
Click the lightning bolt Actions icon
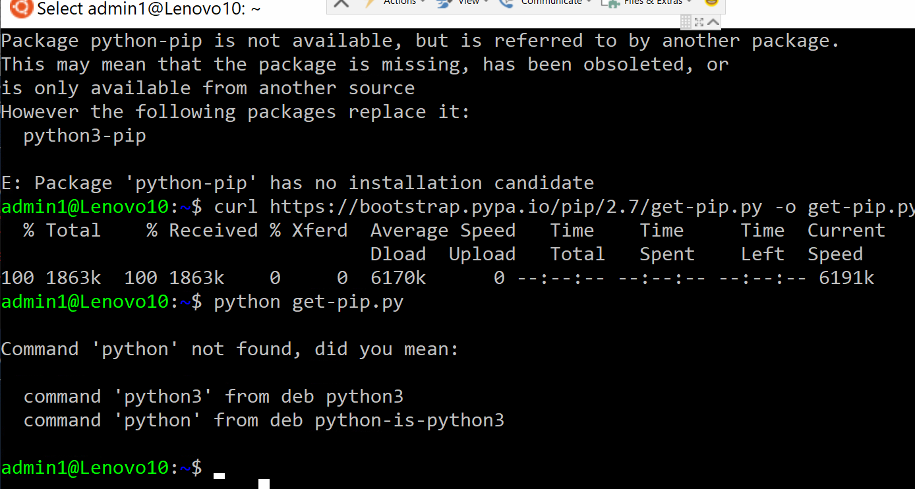coord(370,3)
